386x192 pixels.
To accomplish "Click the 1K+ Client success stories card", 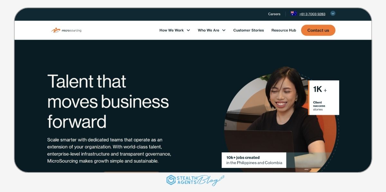I will (324, 98).
